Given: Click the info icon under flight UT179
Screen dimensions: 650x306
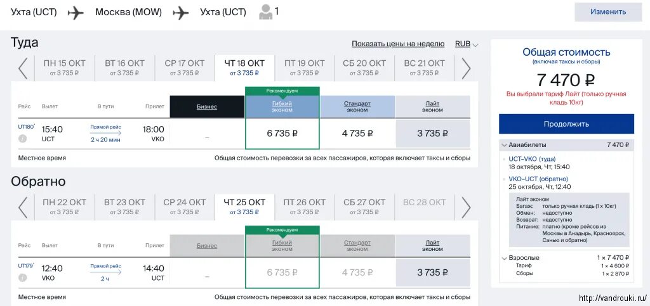Looking at the screenshot, I should (22, 278).
